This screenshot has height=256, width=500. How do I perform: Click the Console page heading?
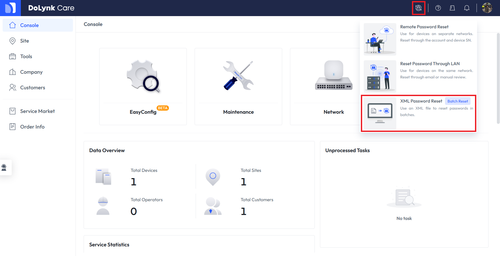coord(93,24)
